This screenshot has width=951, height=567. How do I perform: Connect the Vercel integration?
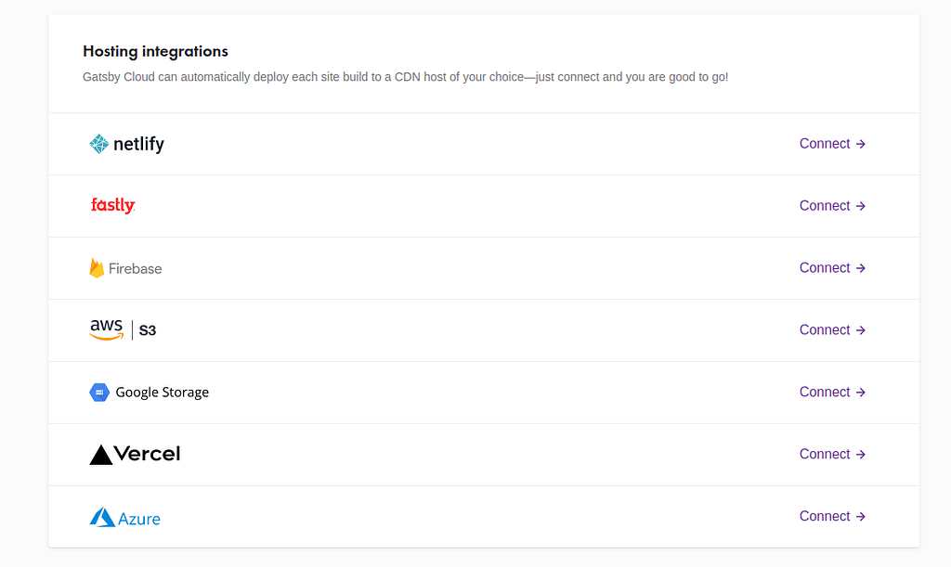pyautogui.click(x=832, y=455)
